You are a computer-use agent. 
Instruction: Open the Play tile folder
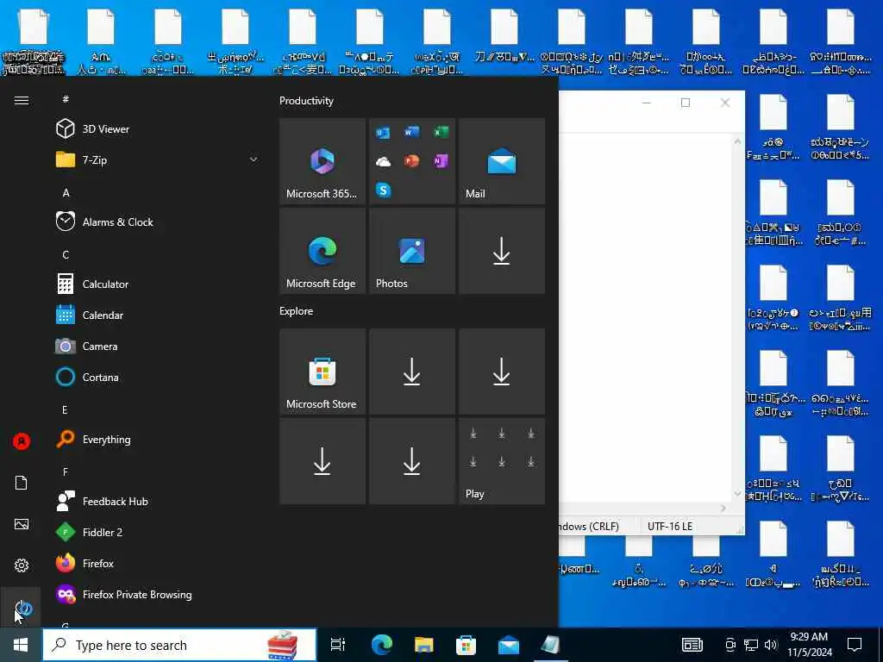point(502,461)
